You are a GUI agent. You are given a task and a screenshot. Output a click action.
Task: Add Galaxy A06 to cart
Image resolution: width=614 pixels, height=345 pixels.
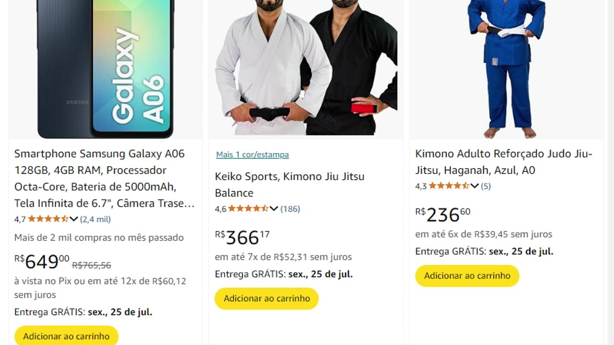tap(66, 335)
